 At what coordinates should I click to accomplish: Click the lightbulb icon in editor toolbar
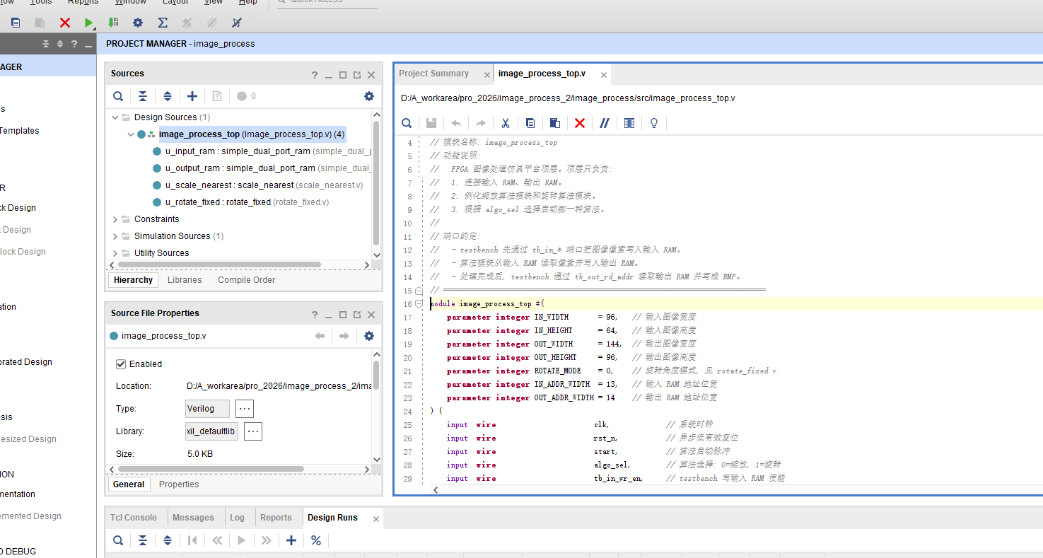tap(654, 123)
